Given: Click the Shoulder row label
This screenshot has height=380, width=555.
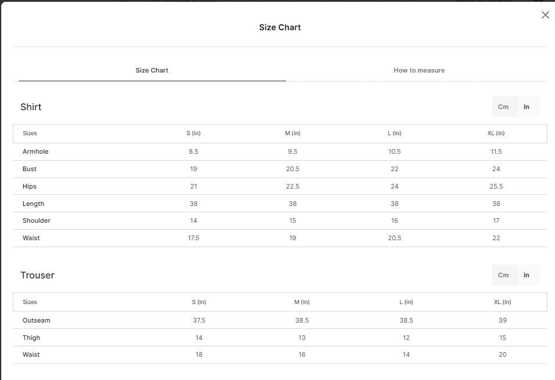Looking at the screenshot, I should [x=37, y=220].
